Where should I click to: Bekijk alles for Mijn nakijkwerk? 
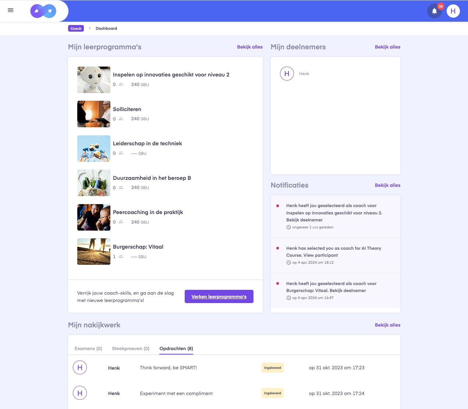387,325
